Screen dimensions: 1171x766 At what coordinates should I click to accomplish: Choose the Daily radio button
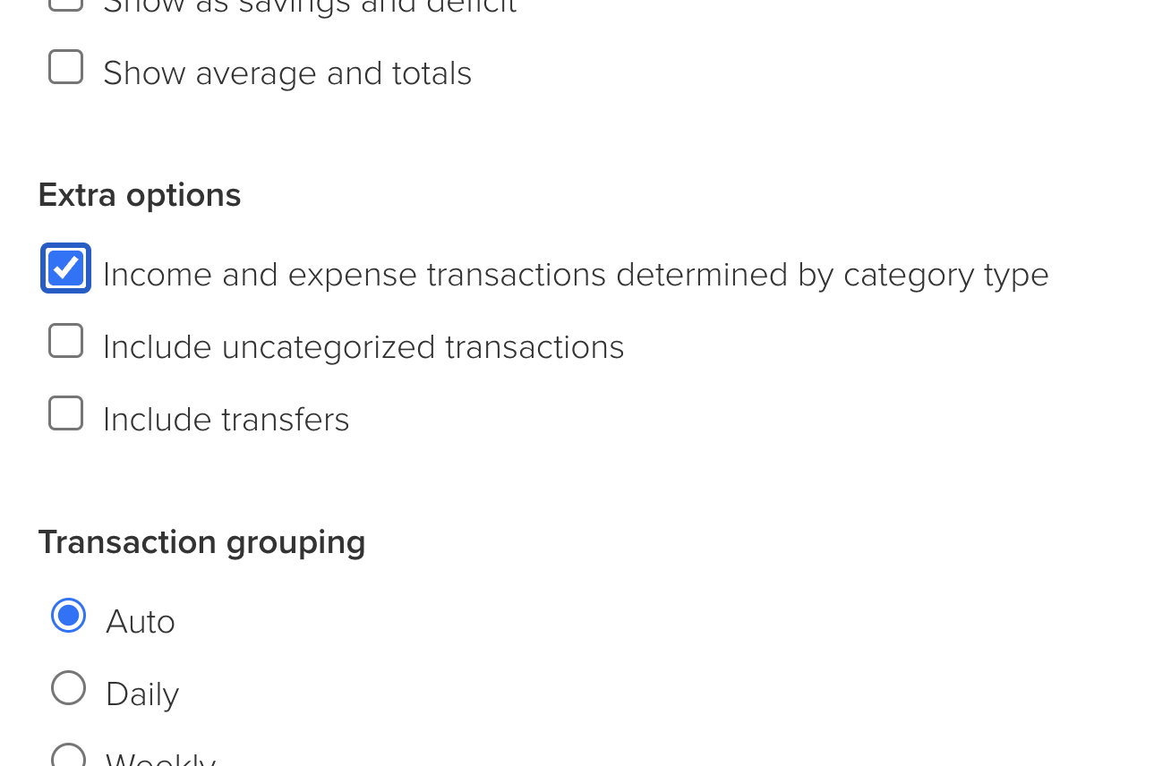pyautogui.click(x=69, y=688)
